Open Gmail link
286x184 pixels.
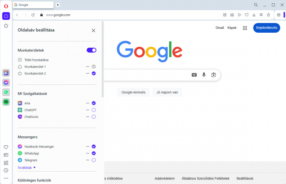[x=220, y=28]
